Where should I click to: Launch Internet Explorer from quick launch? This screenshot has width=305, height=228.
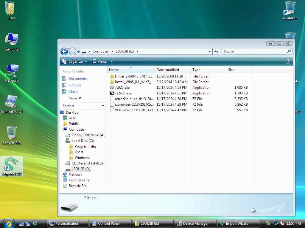[35, 224]
